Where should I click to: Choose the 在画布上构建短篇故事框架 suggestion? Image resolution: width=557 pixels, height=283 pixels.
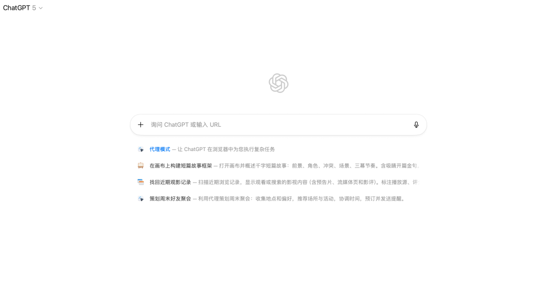pos(181,166)
